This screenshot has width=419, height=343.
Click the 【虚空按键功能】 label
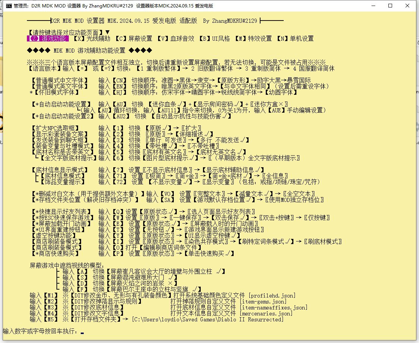54,236
